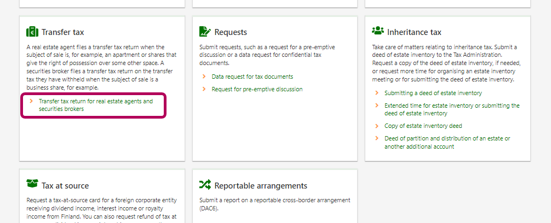The image size is (551, 223).
Task: Click arrow beside Data request for tax documents
Action: point(204,77)
